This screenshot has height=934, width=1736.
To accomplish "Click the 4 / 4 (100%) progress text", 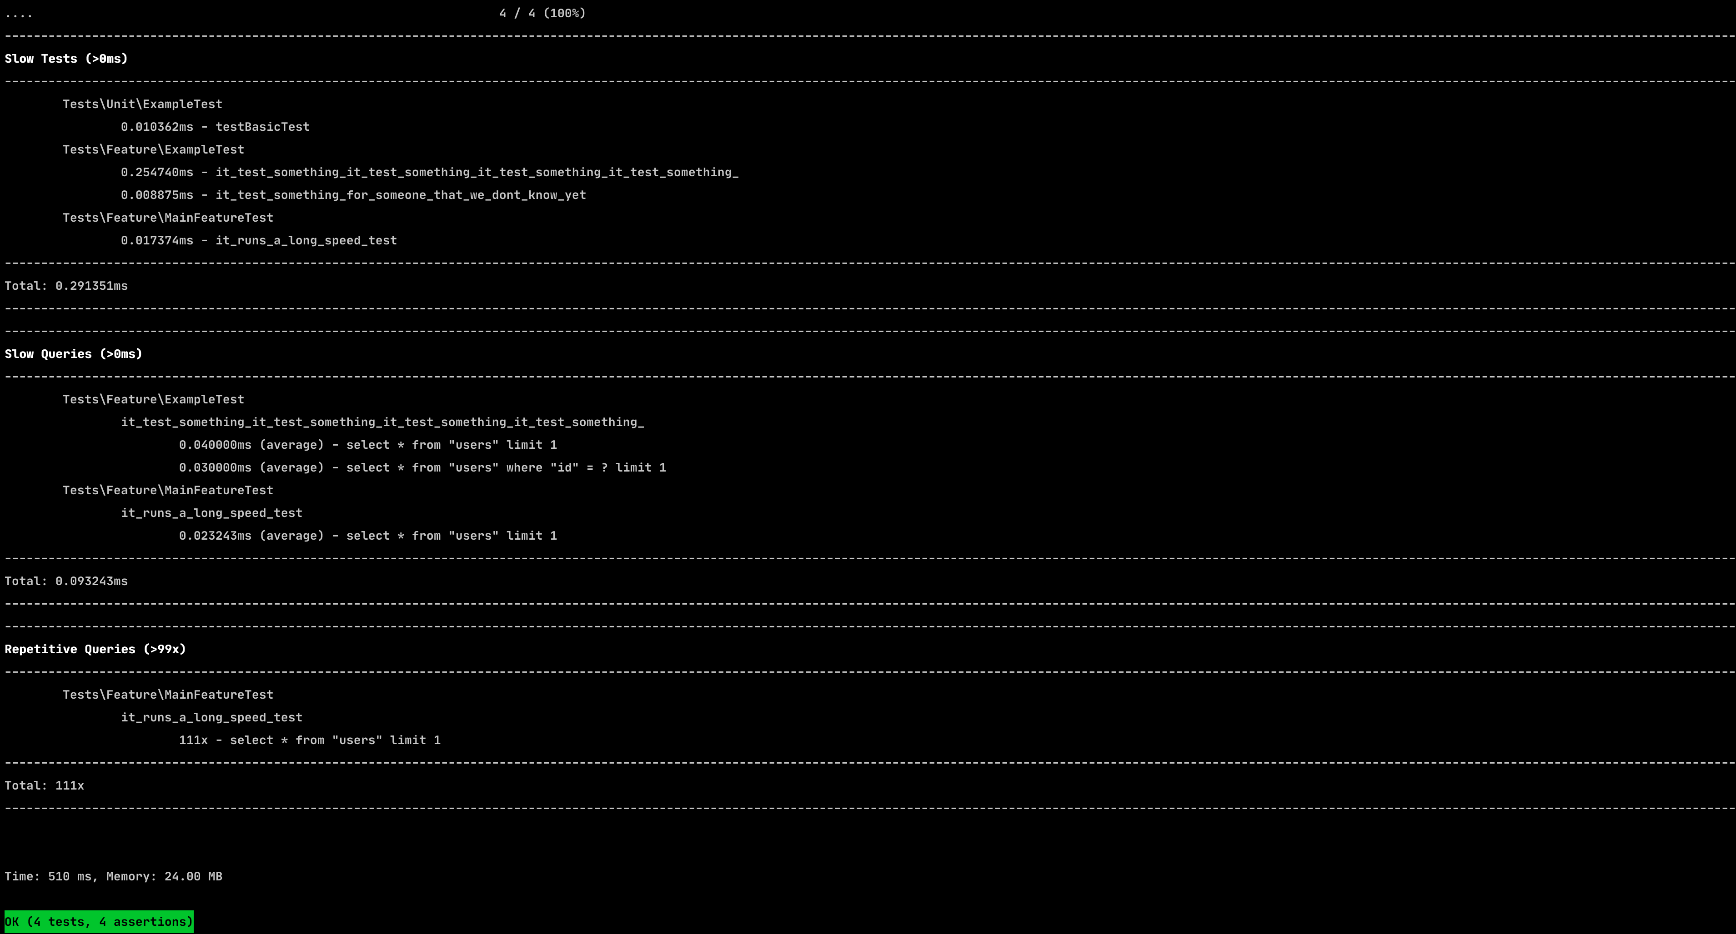I will point(542,14).
